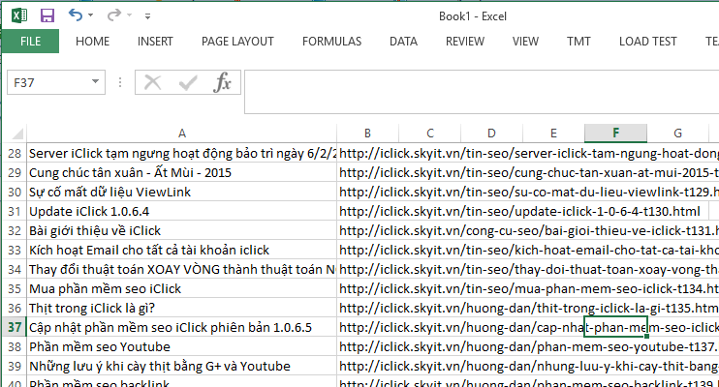Select row 33 header

tap(15, 250)
